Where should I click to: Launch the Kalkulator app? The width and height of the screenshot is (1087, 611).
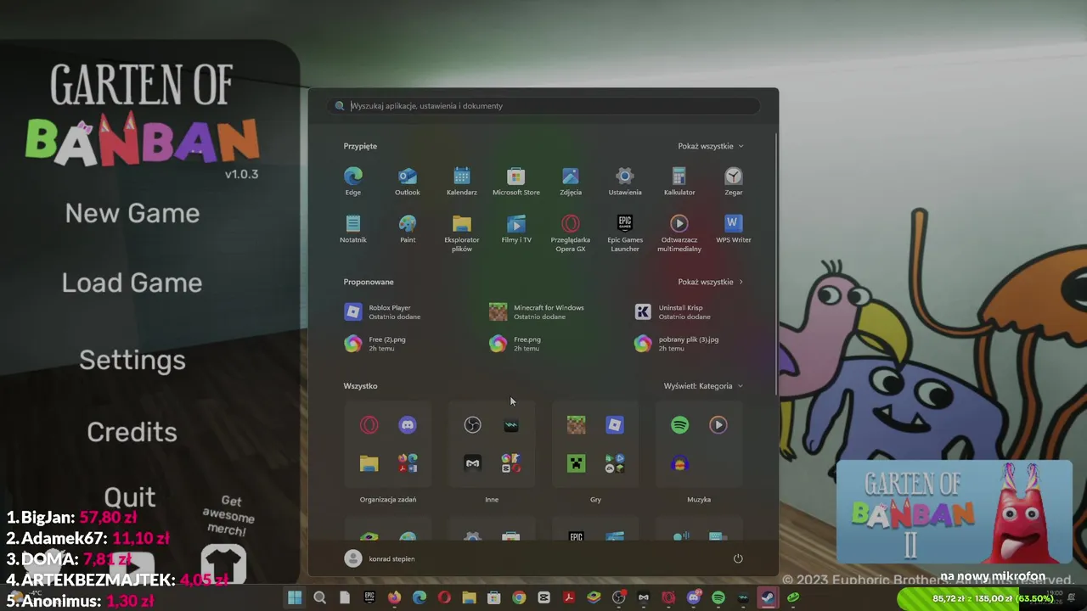tap(679, 181)
